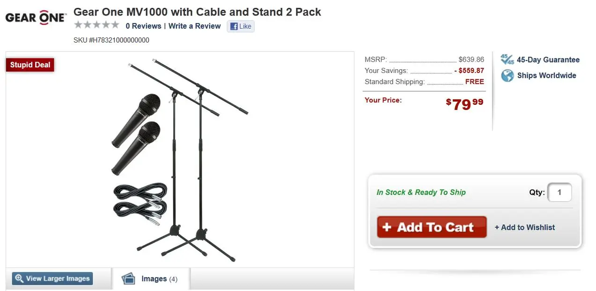Viewport: 596px width, 291px height.
Task: Click + Add to Wishlist link
Action: pyautogui.click(x=525, y=227)
